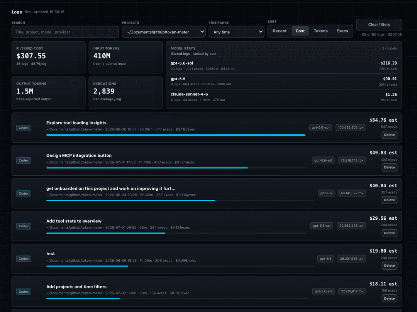Click the Output Tokens 1.5M card
Image resolution: width=417 pixels, height=312 pixels.
click(x=48, y=93)
